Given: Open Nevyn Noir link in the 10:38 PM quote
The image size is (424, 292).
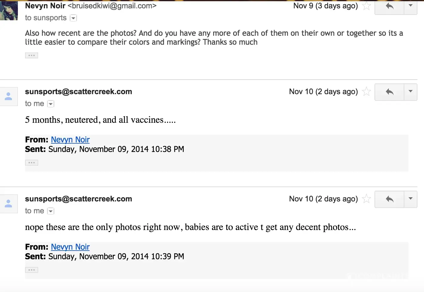Looking at the screenshot, I should point(70,140).
